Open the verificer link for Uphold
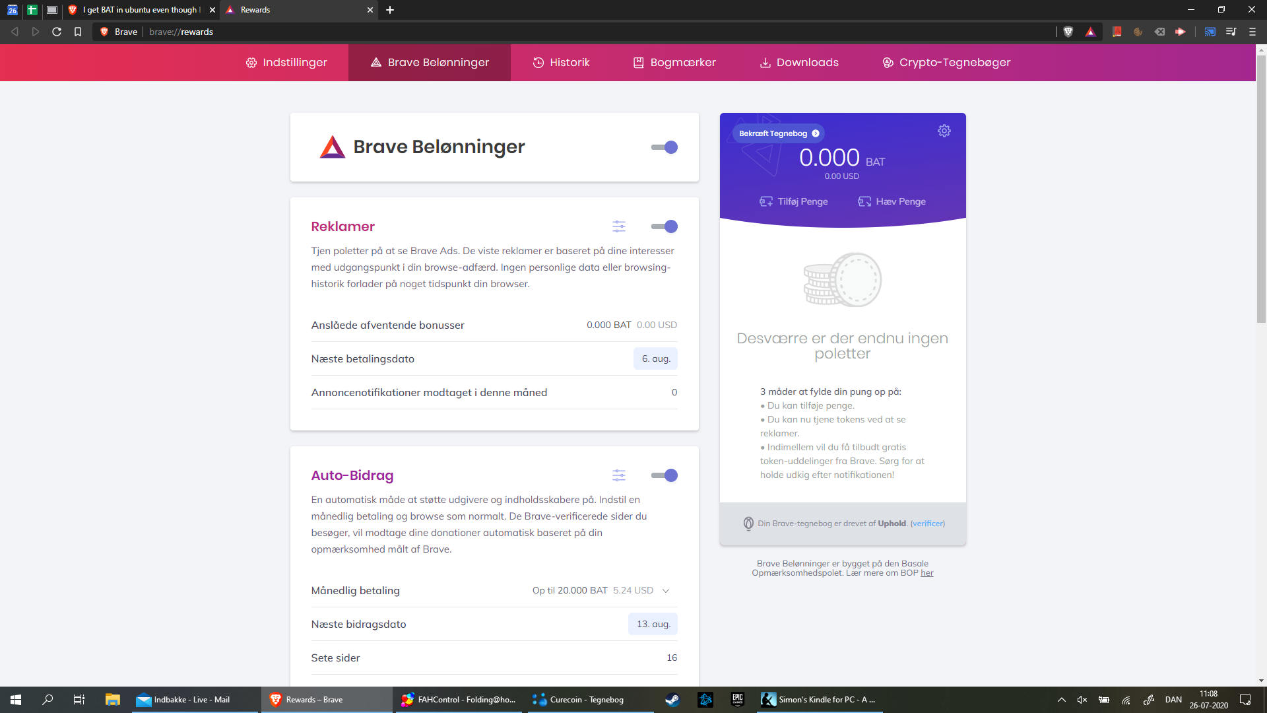1267x713 pixels. point(927,524)
